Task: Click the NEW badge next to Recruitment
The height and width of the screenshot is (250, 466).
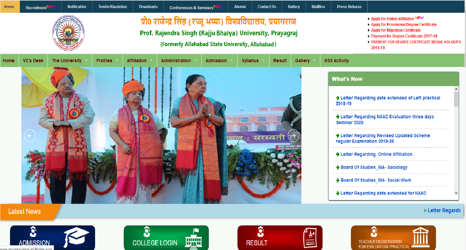Action: pyautogui.click(x=51, y=7)
